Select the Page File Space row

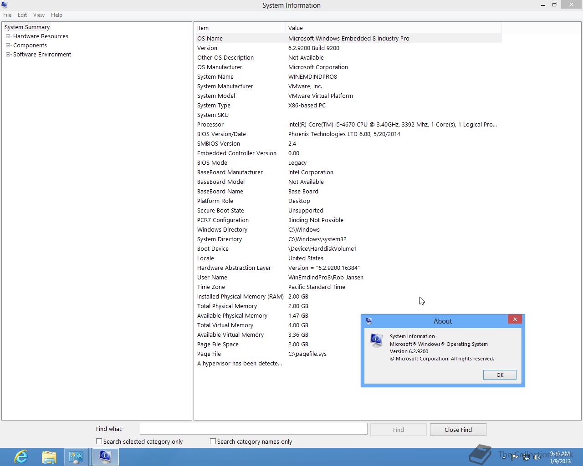(x=348, y=344)
